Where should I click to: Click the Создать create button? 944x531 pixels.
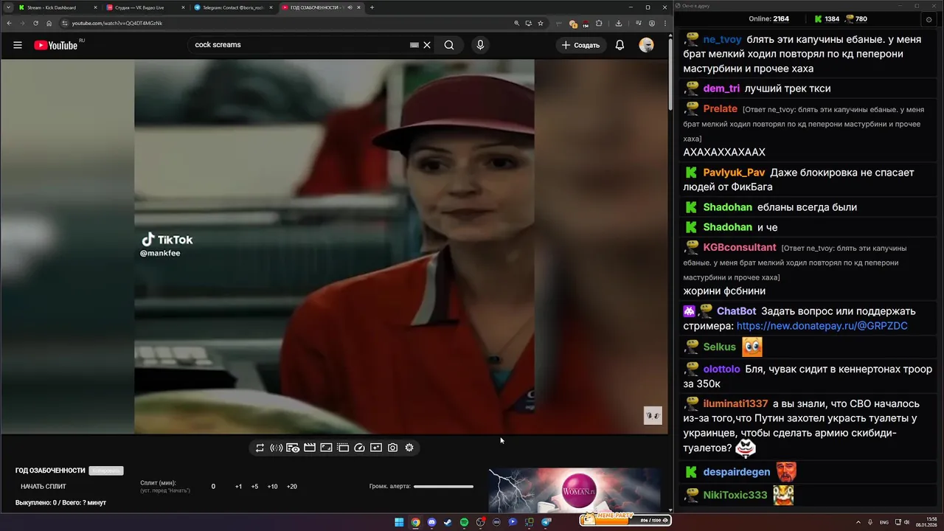click(581, 45)
